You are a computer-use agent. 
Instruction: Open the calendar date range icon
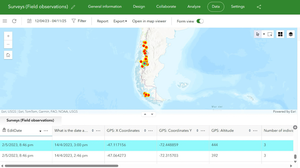[x=29, y=21]
